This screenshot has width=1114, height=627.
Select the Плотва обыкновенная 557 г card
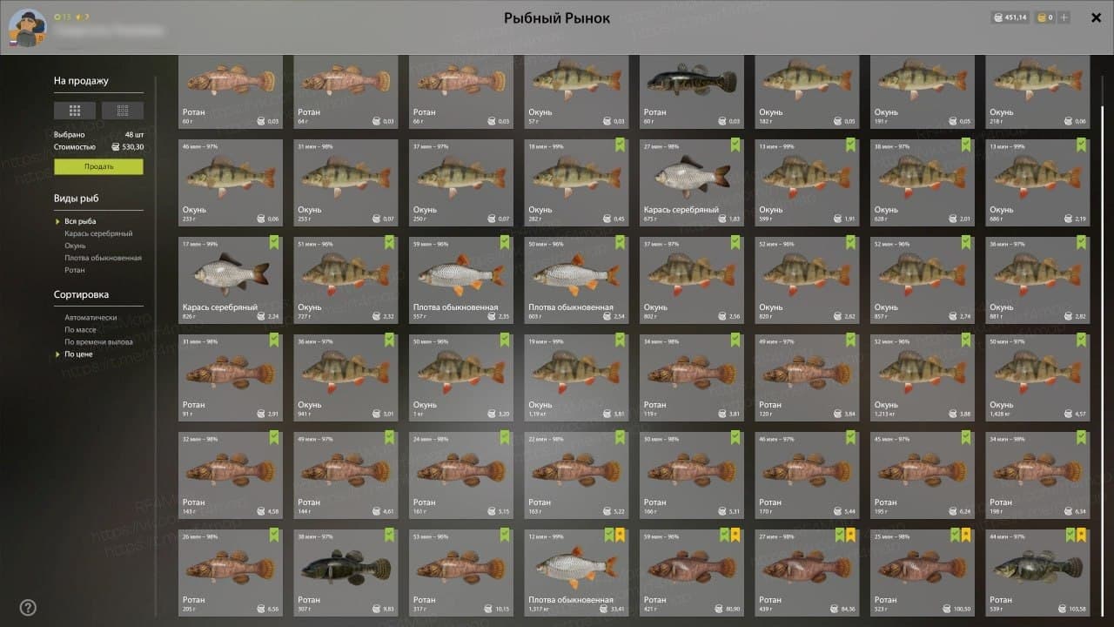[x=461, y=280]
